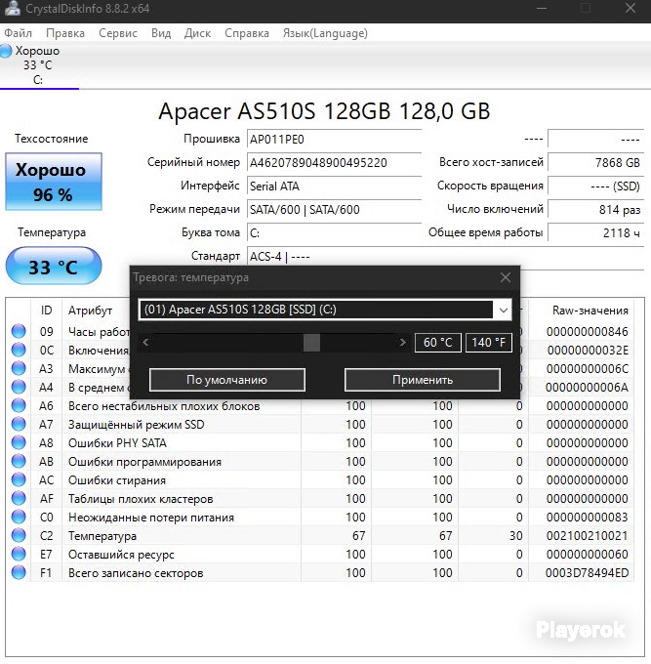Click the transfer mode field SATA/600 | SATA/600
The width and height of the screenshot is (651, 664).
[334, 209]
